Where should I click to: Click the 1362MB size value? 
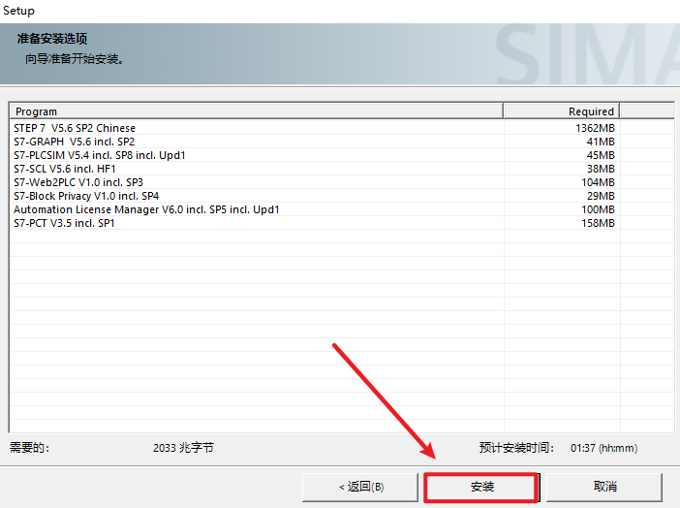(x=595, y=128)
